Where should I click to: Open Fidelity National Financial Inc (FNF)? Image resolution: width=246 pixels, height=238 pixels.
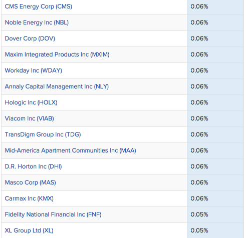(53, 214)
